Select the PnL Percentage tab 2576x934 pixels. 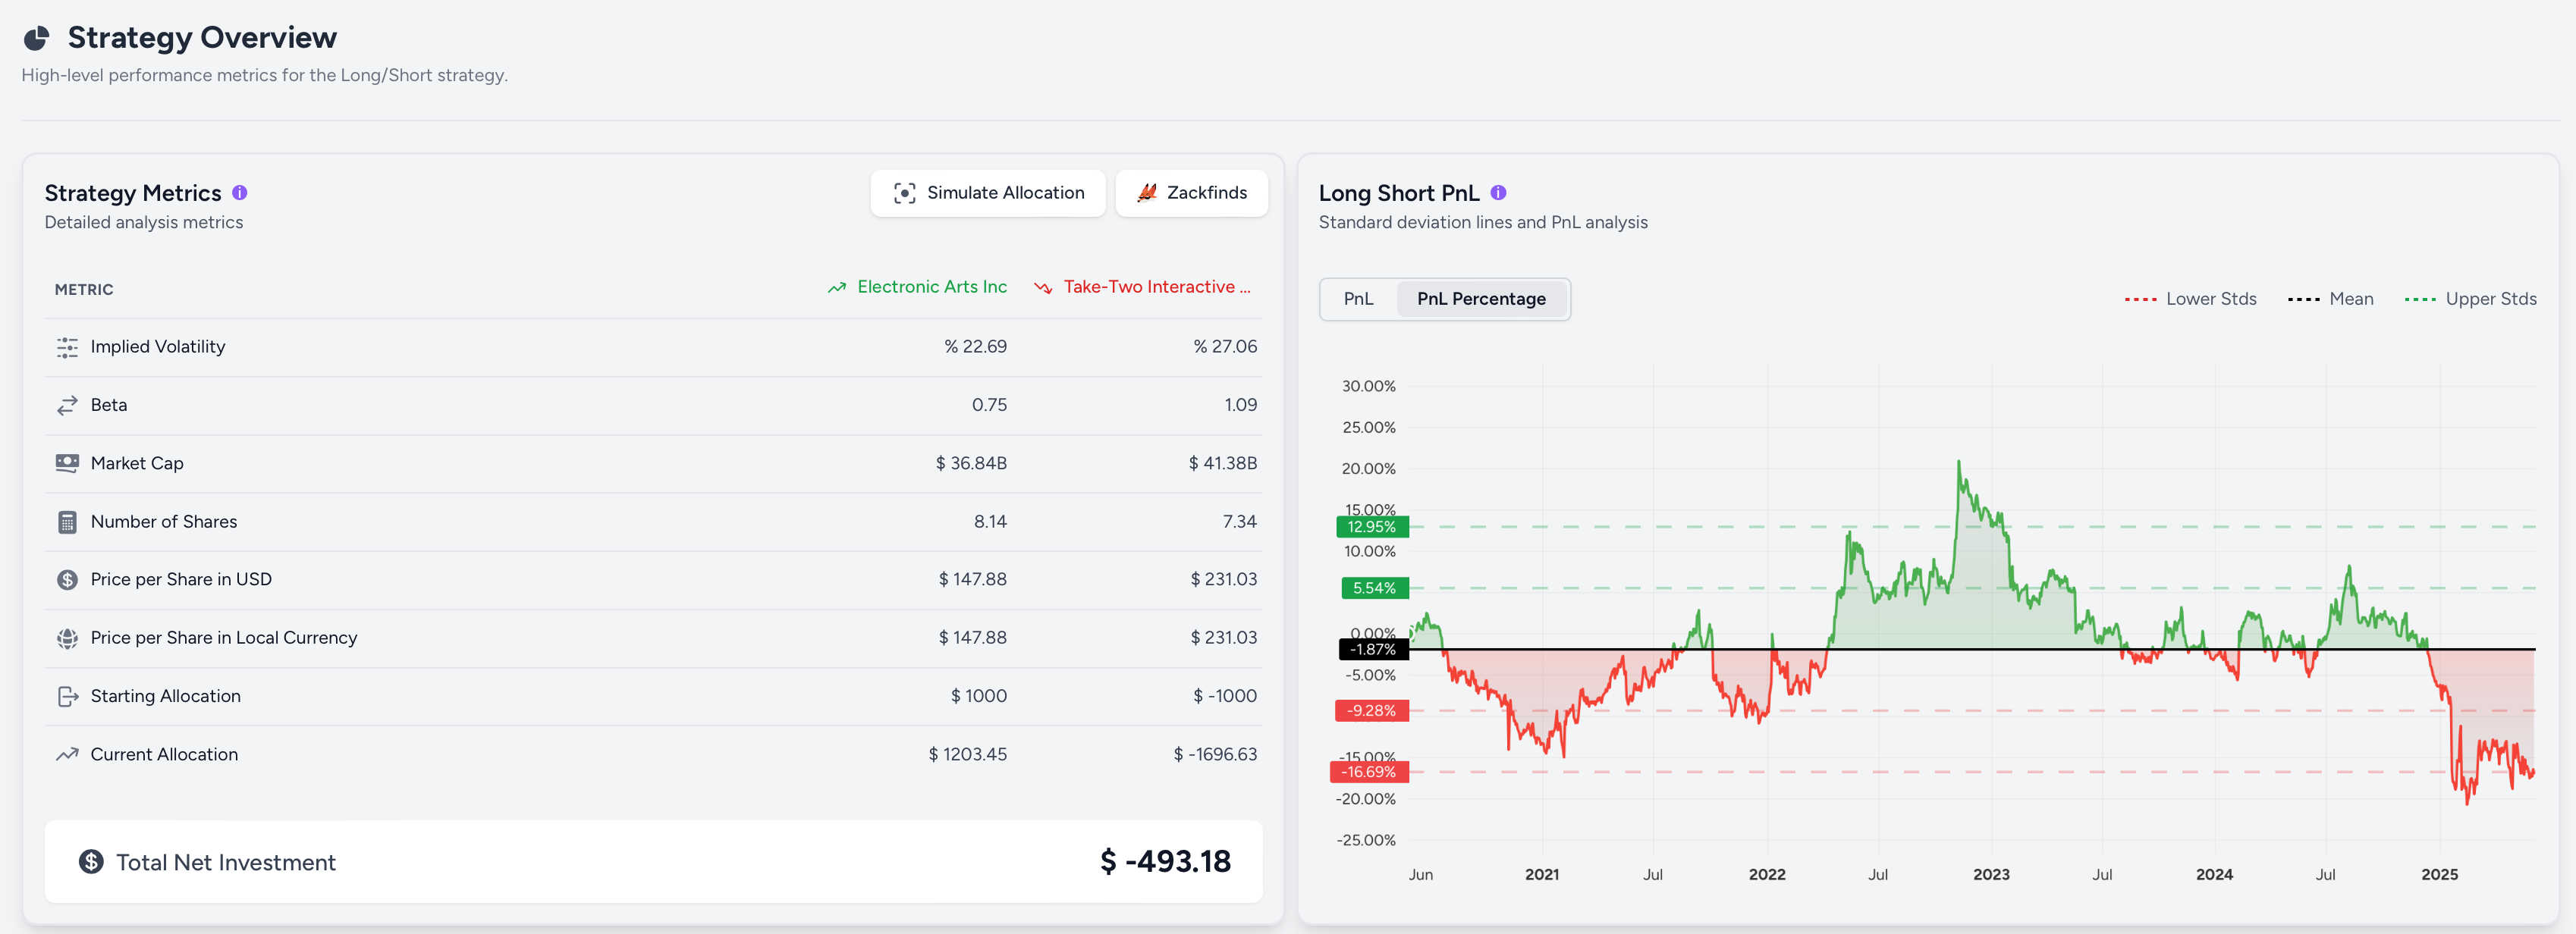click(1480, 299)
